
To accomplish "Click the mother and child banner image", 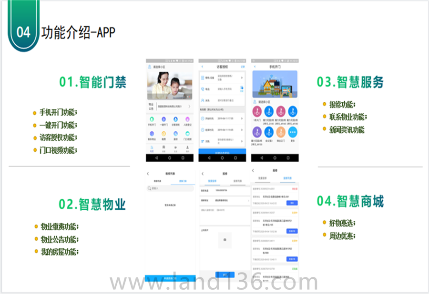I will tap(170, 85).
